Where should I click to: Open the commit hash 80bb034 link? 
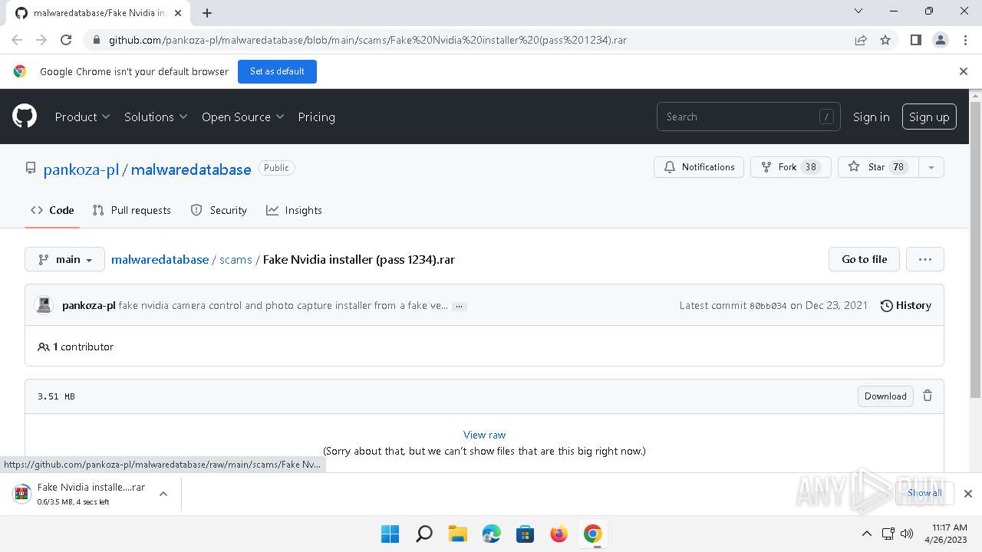[x=768, y=305]
